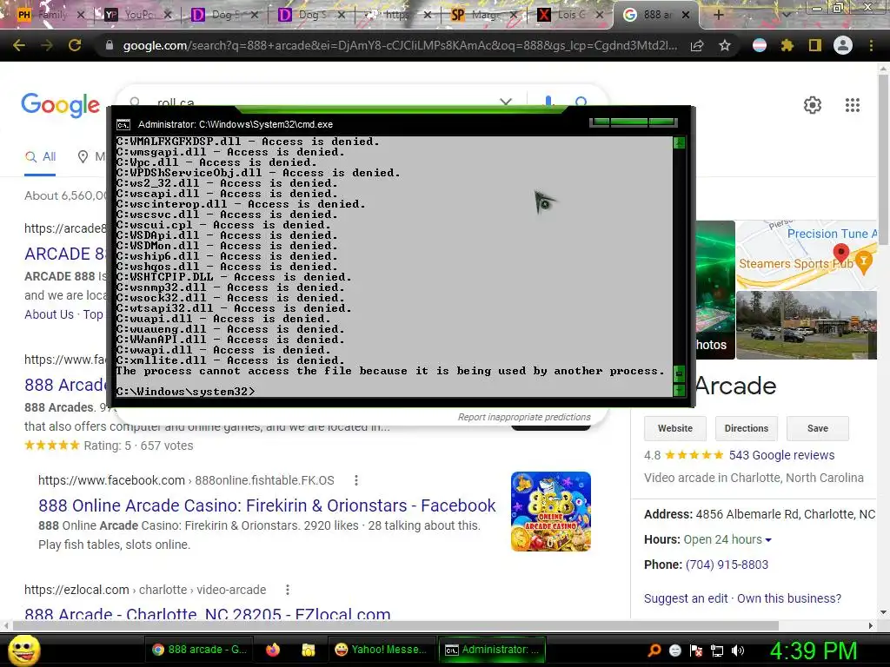Click the share page icon in address bar

(697, 46)
